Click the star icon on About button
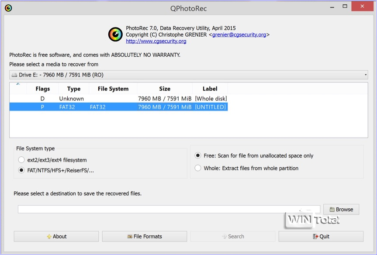The width and height of the screenshot is (377, 255). coord(49,237)
